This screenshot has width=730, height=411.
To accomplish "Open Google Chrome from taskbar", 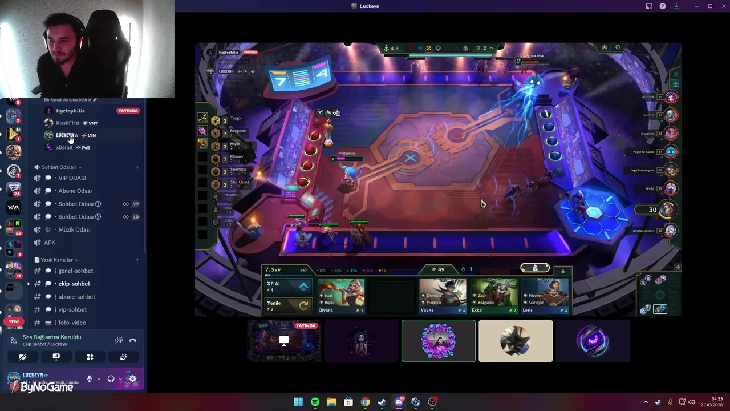I will click(x=365, y=402).
